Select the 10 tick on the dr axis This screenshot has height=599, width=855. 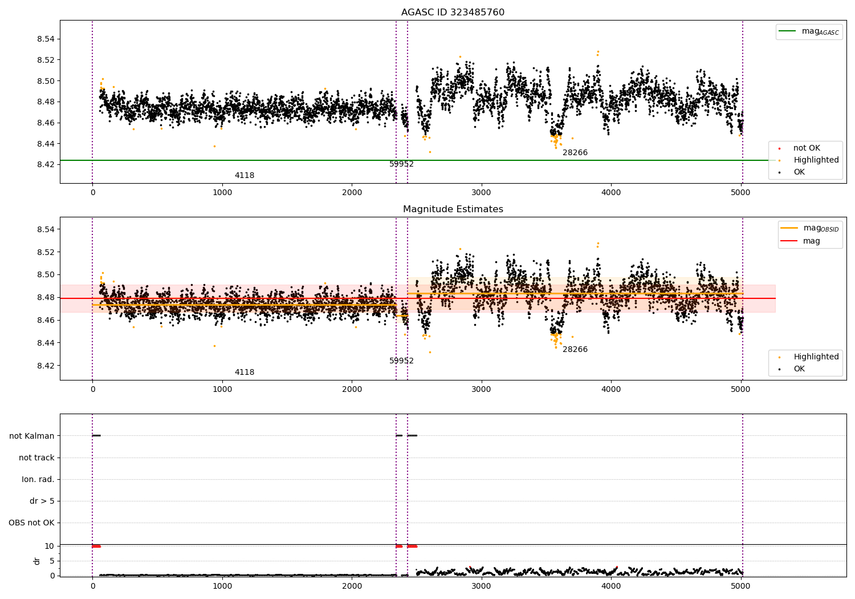50,547
